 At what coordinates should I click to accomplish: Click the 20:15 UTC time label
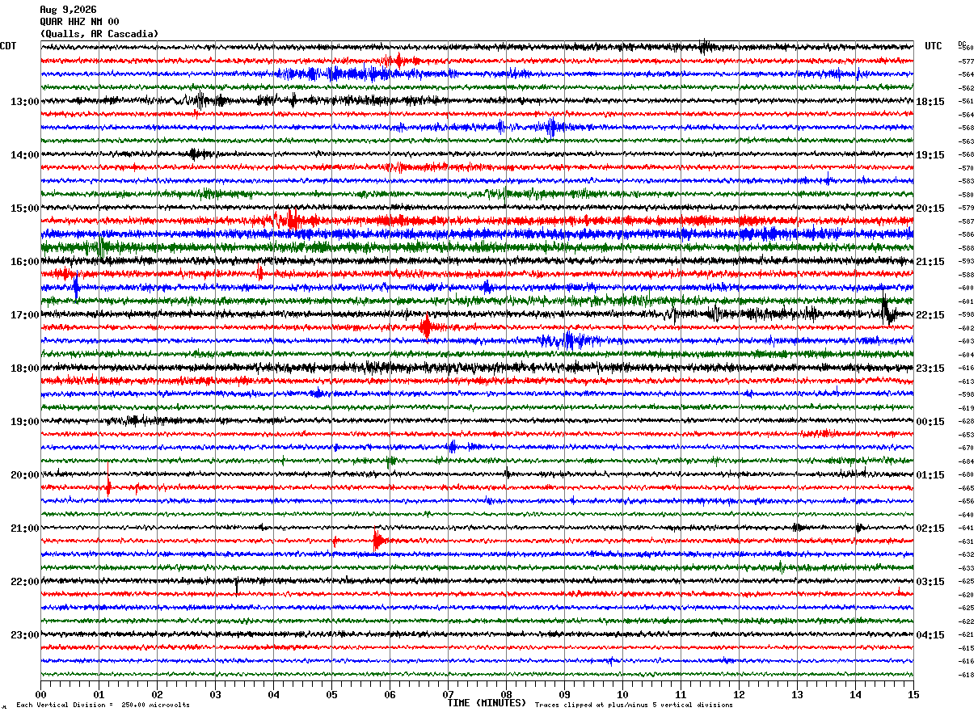pos(930,208)
